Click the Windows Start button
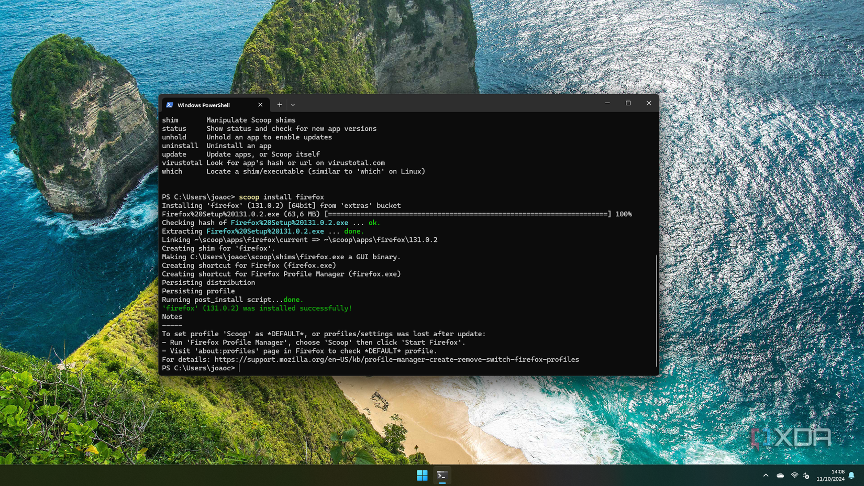Screen dimensions: 864x486 422,475
